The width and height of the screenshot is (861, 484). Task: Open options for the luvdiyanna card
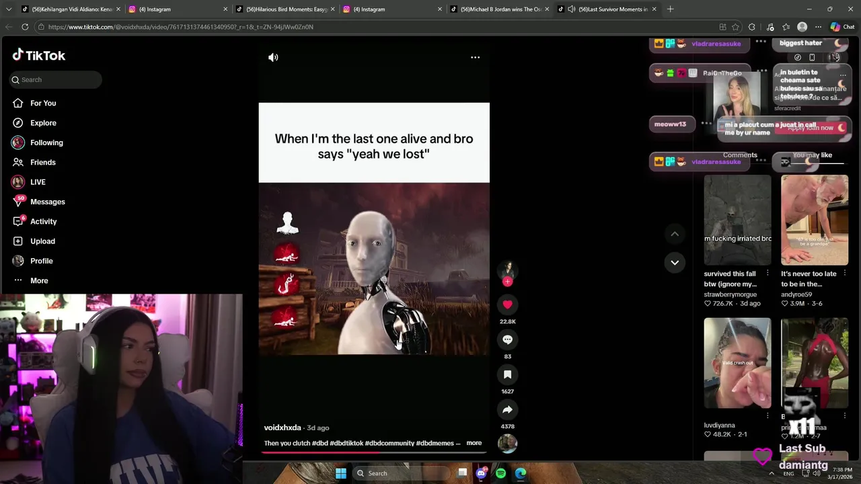click(768, 416)
